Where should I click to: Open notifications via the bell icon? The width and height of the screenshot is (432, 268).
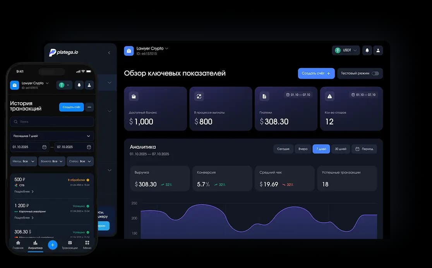coord(367,50)
